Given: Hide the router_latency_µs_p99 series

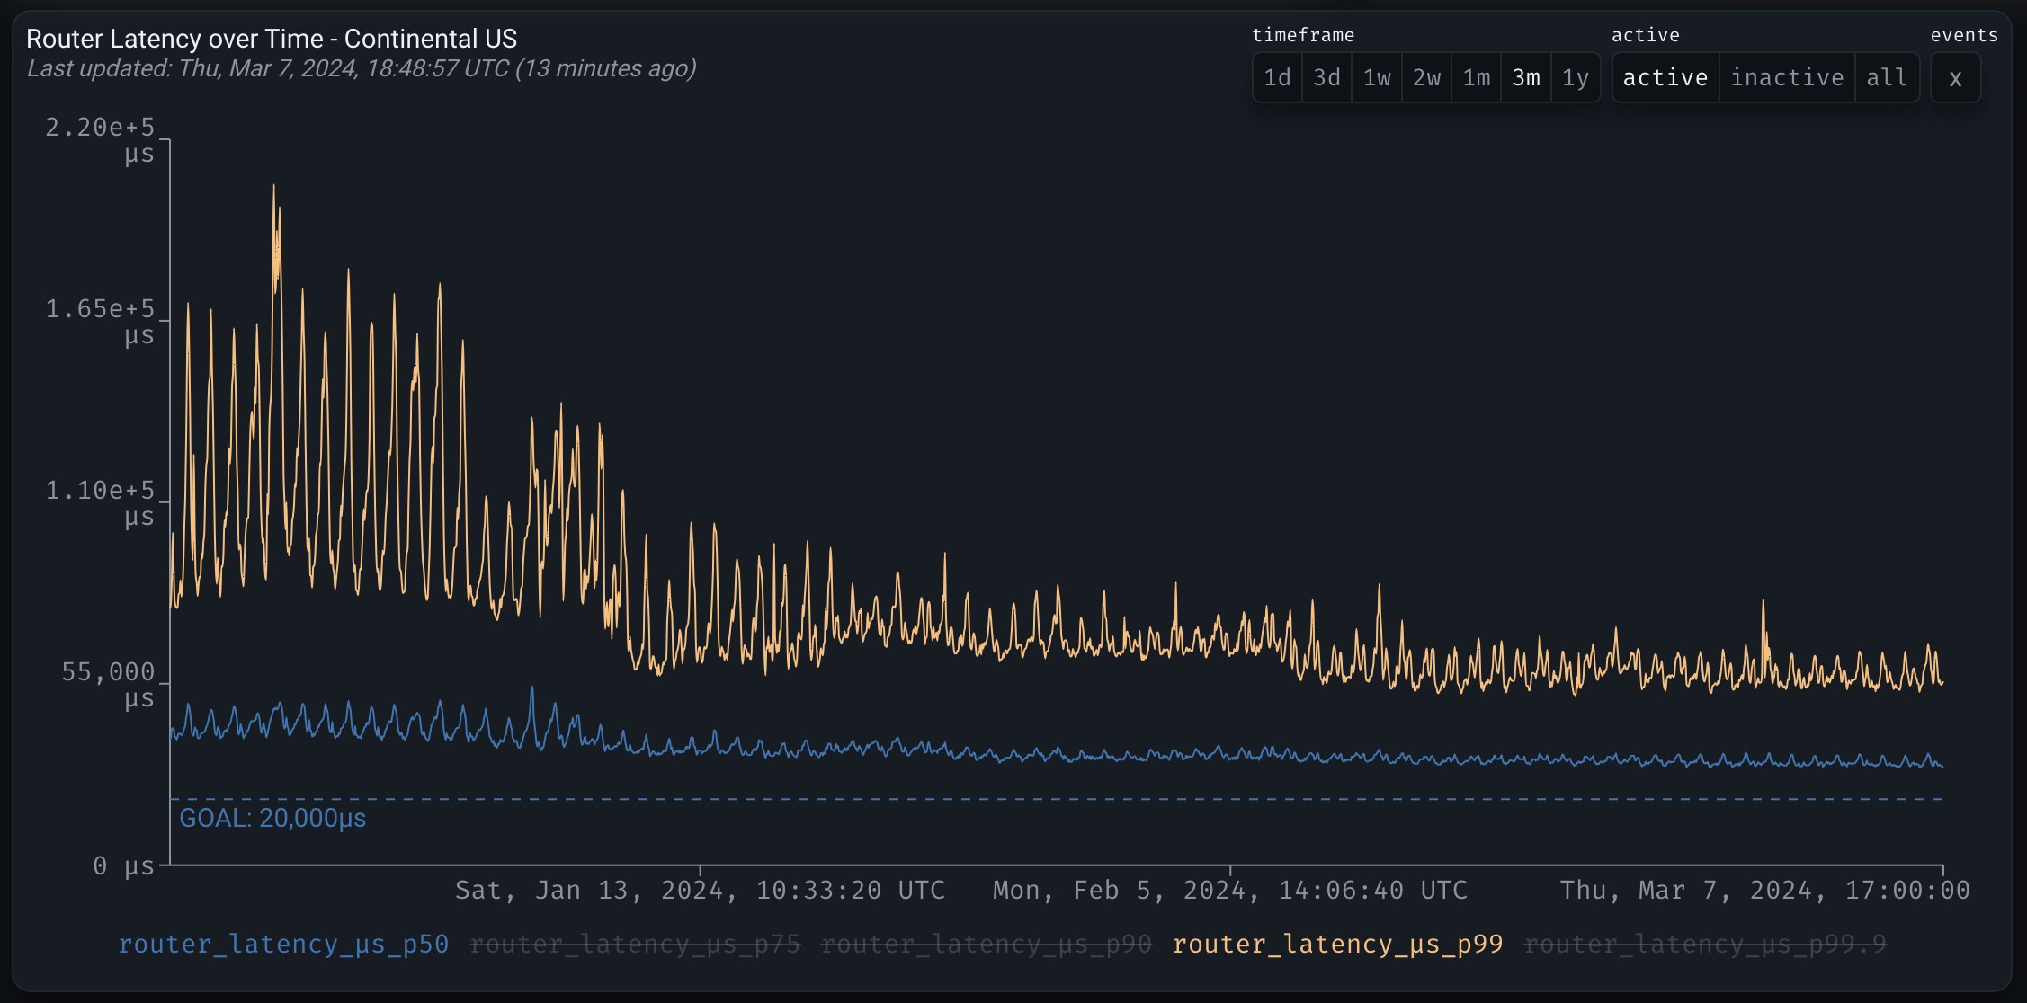Looking at the screenshot, I should tap(1337, 944).
